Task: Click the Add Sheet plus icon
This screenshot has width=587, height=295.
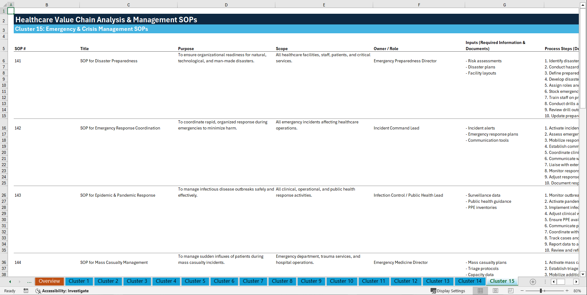Action: [x=533, y=282]
